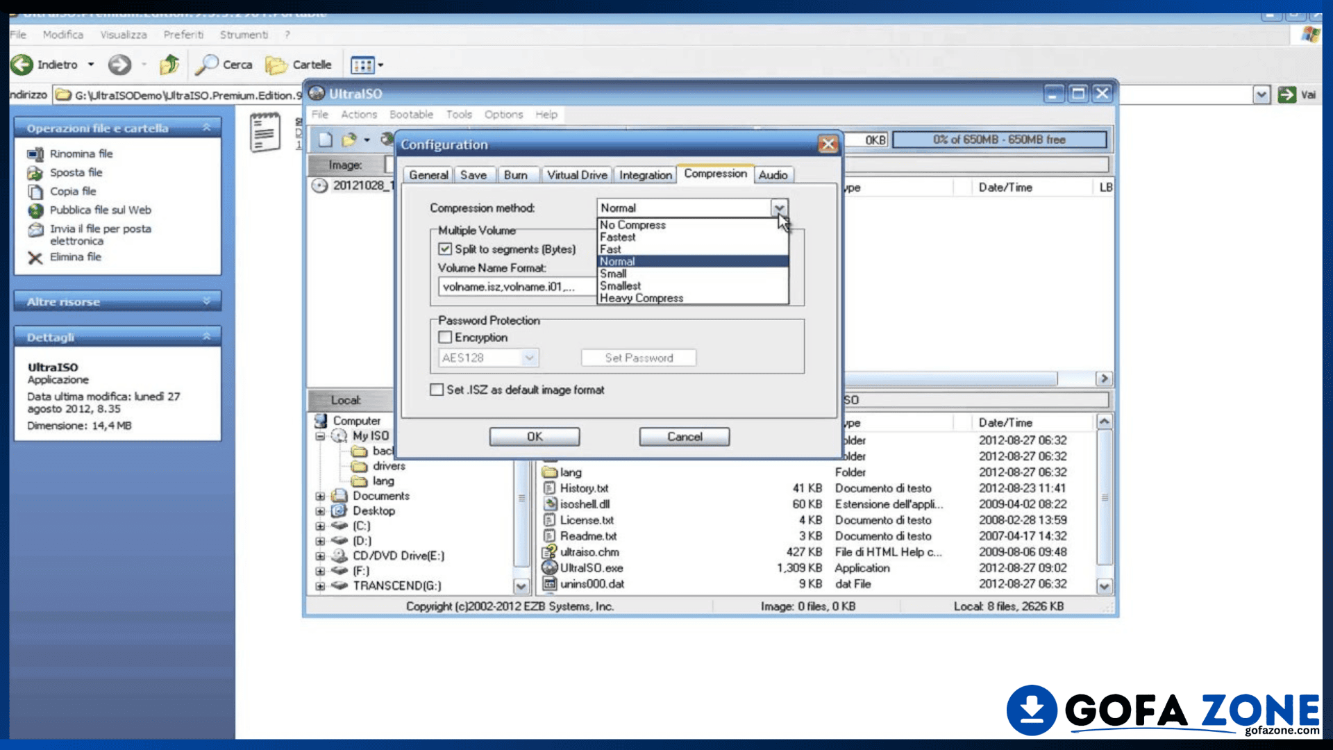Viewport: 1333px width, 750px height.
Task: Click the Date/Time column header in local list
Action: coord(1005,422)
